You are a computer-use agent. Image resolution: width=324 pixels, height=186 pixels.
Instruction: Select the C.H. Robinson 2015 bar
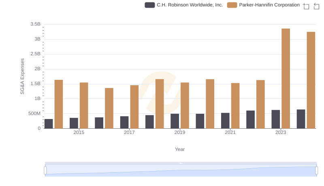tap(74, 123)
